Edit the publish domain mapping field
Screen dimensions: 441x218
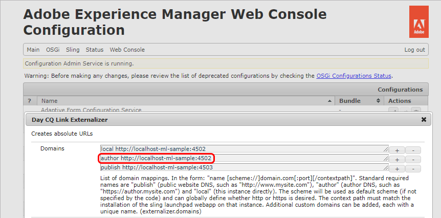click(x=244, y=167)
